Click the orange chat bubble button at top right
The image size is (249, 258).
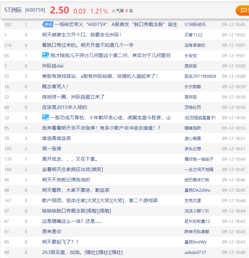click(243, 10)
